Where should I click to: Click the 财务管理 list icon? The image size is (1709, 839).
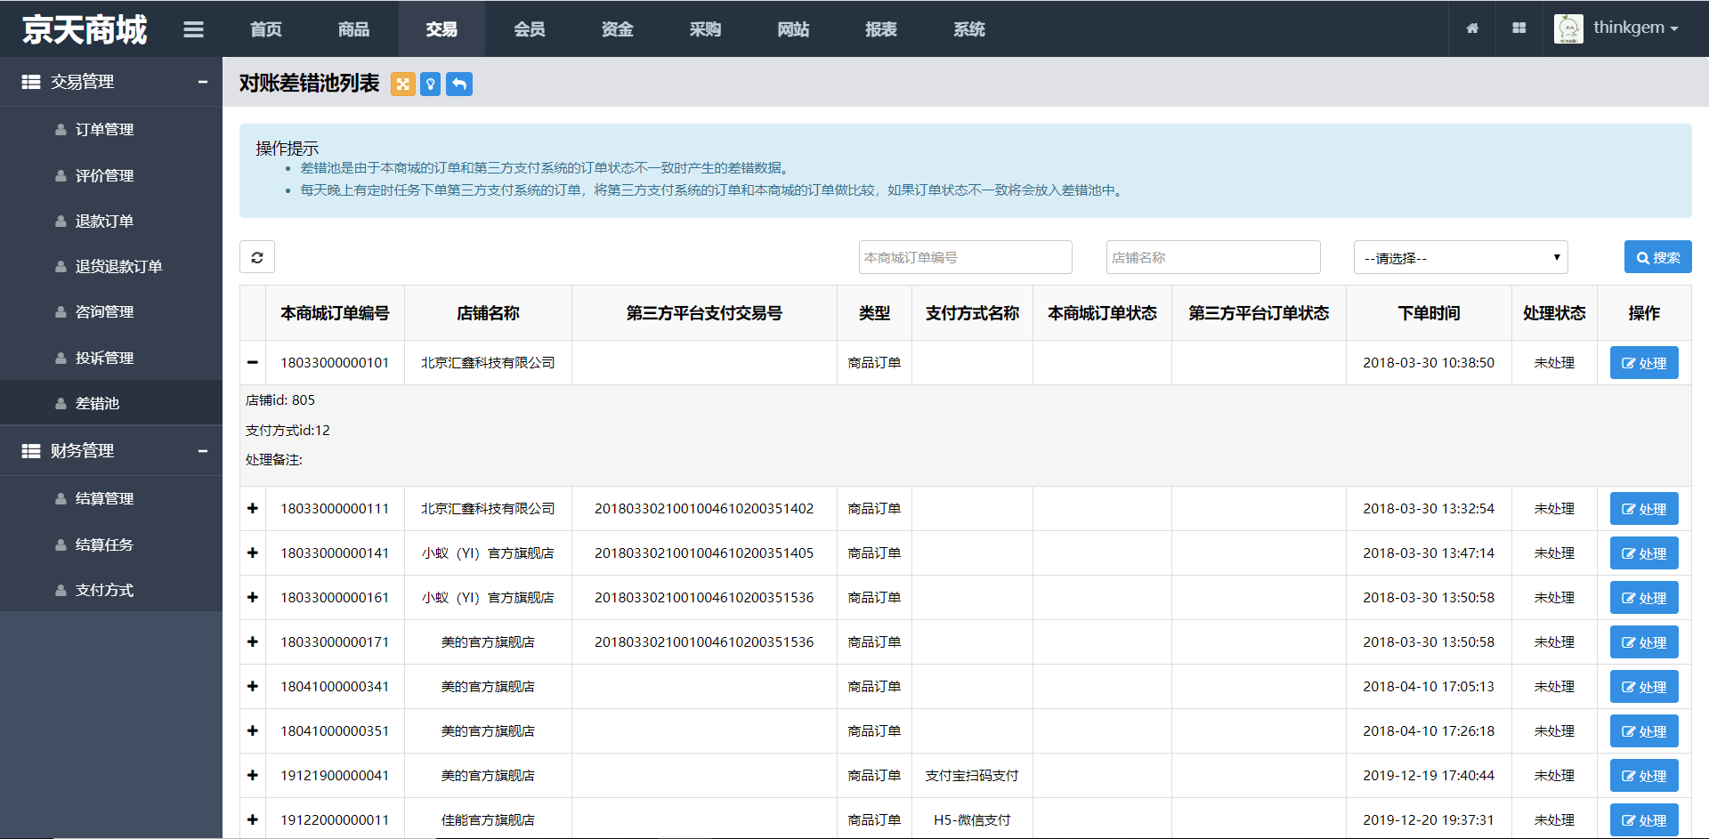tap(31, 451)
